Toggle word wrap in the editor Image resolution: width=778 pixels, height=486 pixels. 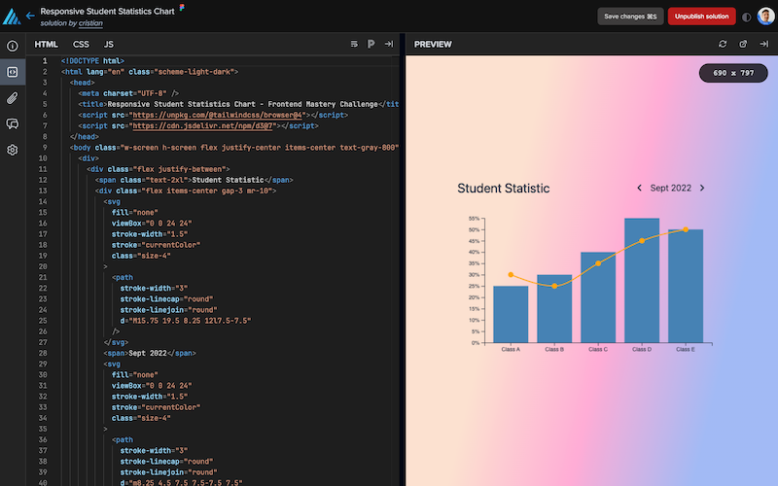point(353,44)
